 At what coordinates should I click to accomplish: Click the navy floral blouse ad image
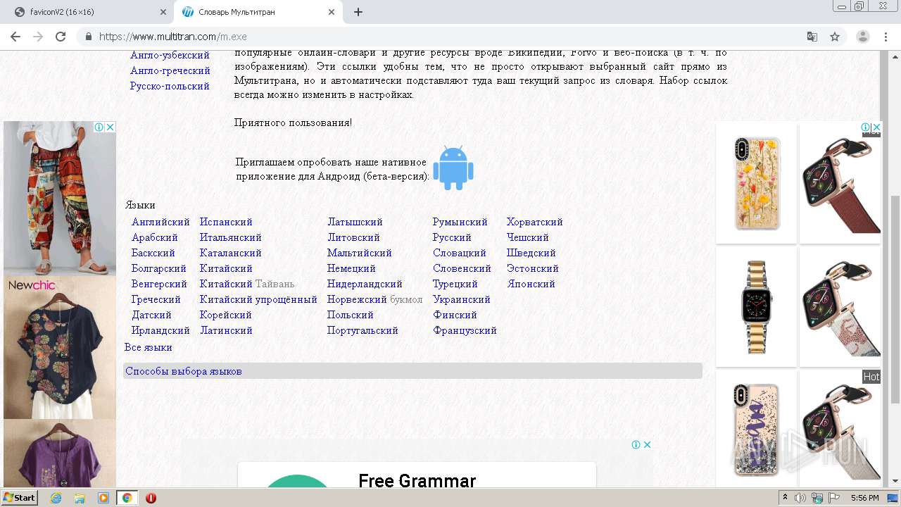point(60,356)
